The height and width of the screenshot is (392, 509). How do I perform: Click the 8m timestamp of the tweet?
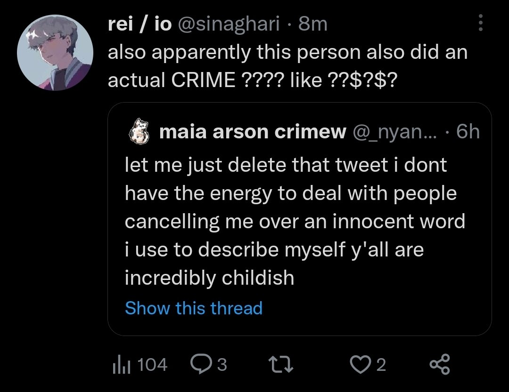pyautogui.click(x=313, y=24)
